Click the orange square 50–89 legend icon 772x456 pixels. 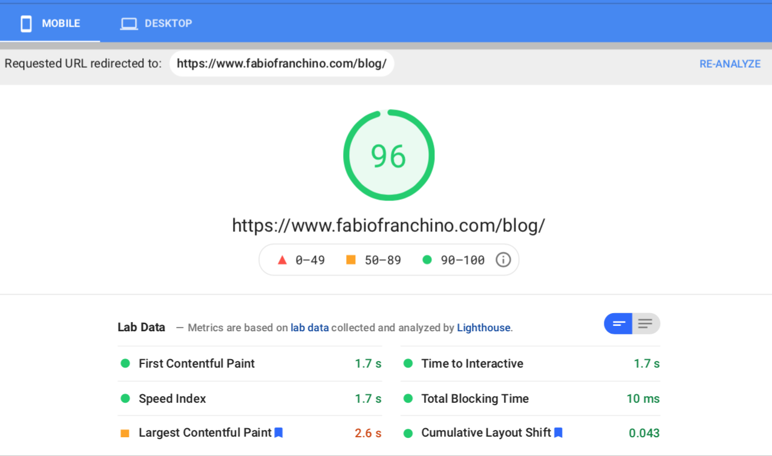pyautogui.click(x=351, y=260)
